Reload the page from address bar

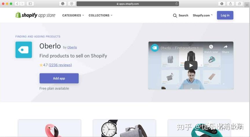[176, 4]
